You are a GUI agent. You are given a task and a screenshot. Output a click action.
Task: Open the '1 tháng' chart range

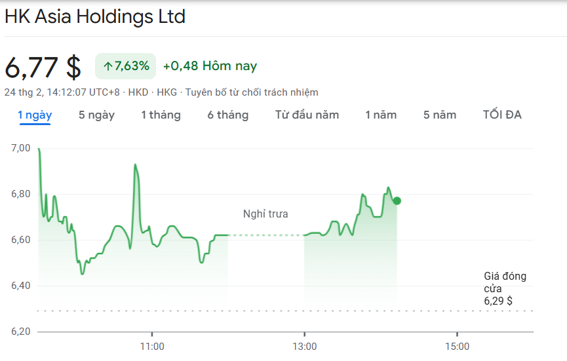(x=161, y=115)
